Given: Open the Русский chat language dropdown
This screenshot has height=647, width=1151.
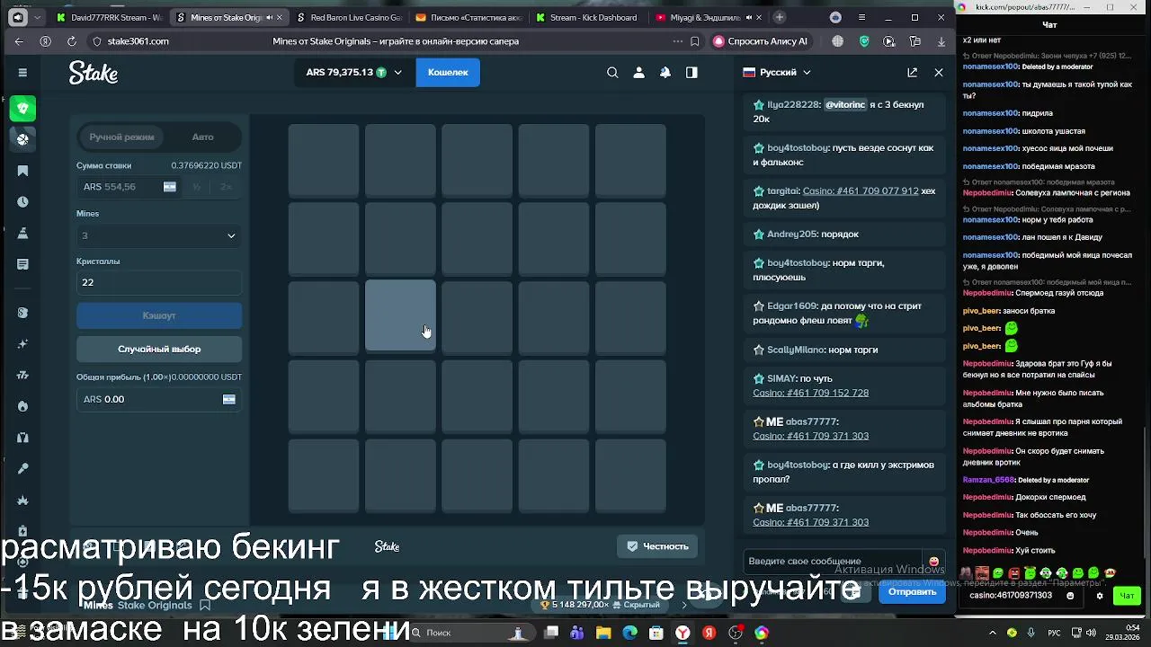Looking at the screenshot, I should 777,73.
